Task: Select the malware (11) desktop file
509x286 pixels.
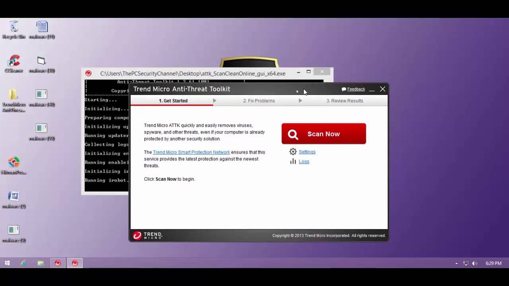Action: (x=42, y=30)
